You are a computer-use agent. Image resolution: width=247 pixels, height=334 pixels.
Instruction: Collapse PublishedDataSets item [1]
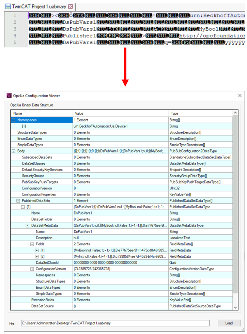click(x=23, y=207)
